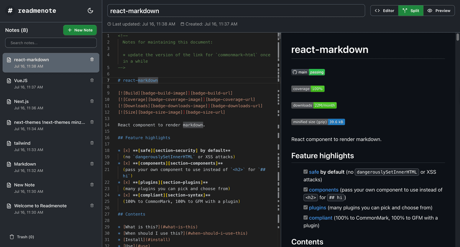Image resolution: width=460 pixels, height=247 pixels.
Task: Open the Trash (0) folder
Action: 22,237
